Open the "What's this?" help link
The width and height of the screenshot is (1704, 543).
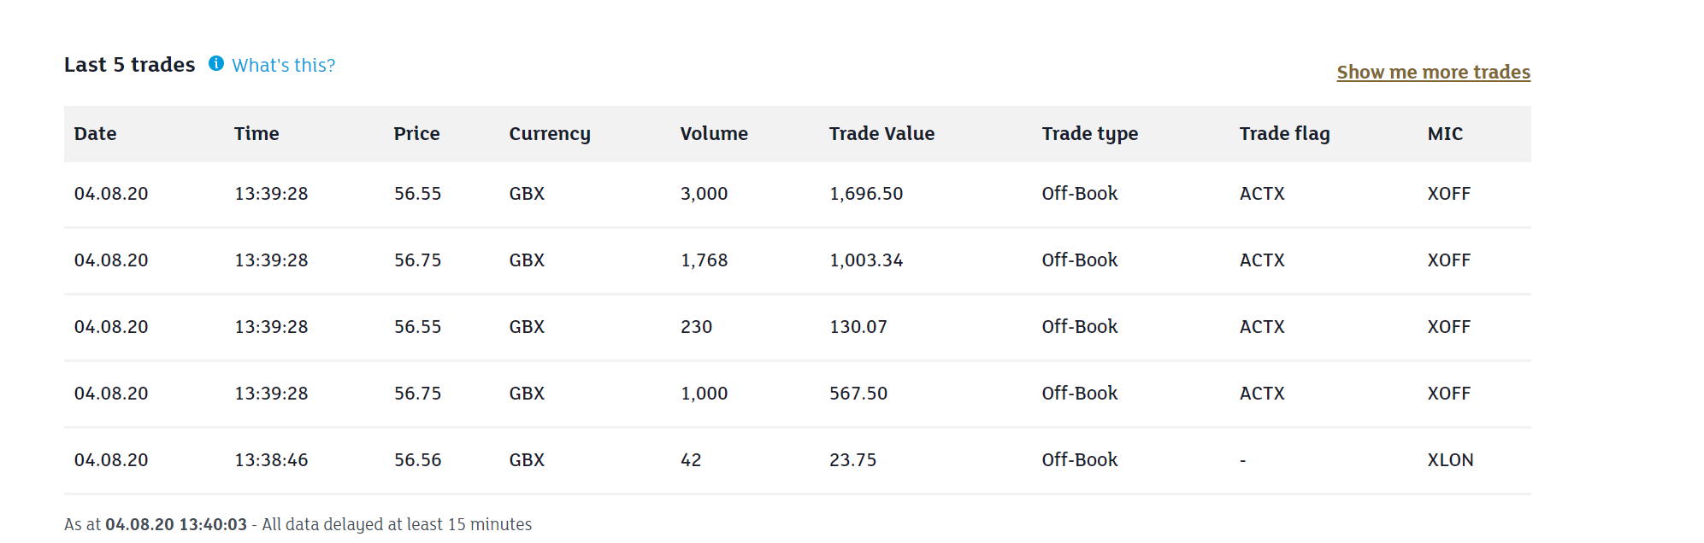(x=283, y=66)
